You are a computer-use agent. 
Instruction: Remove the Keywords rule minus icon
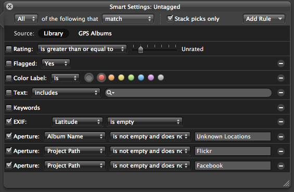280,108
